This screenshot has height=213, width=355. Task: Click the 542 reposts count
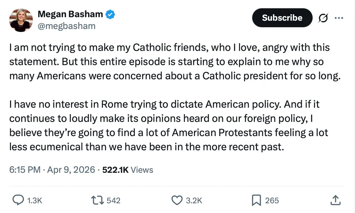pyautogui.click(x=114, y=201)
